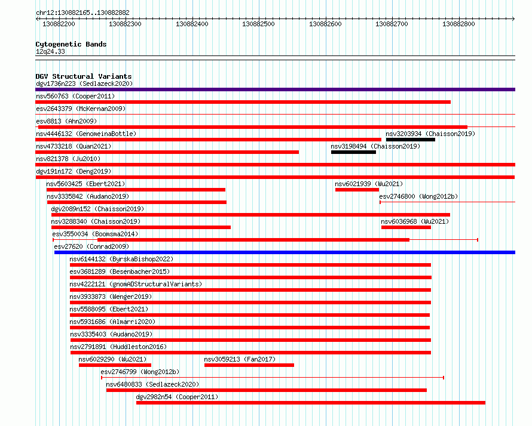
Task: Click the DGV Structural Variants track title
Action: [84, 76]
